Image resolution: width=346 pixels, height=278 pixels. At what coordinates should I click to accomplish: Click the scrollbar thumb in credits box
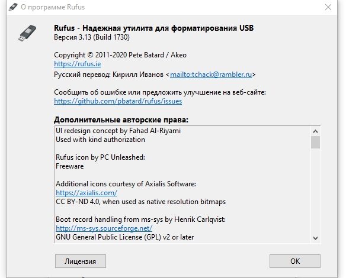[316, 143]
